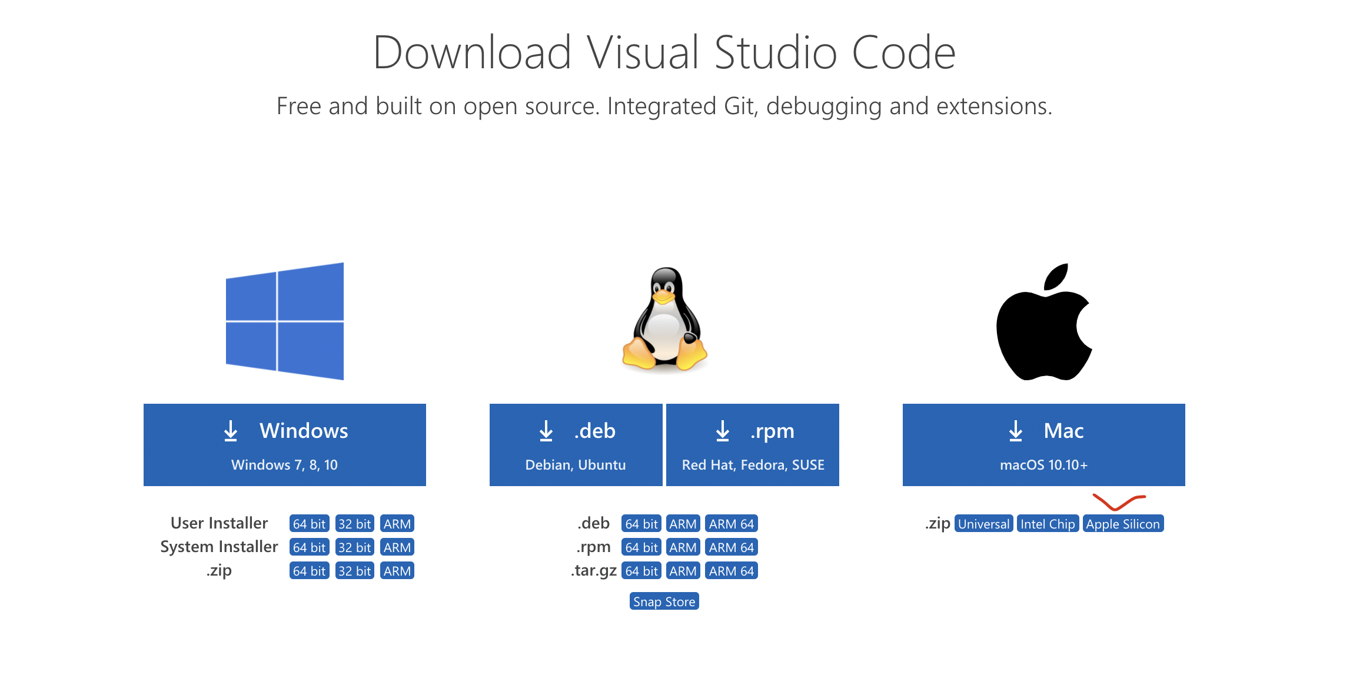Select System Installer 64 bit
Viewport: 1363px width, 678px height.
click(x=309, y=547)
